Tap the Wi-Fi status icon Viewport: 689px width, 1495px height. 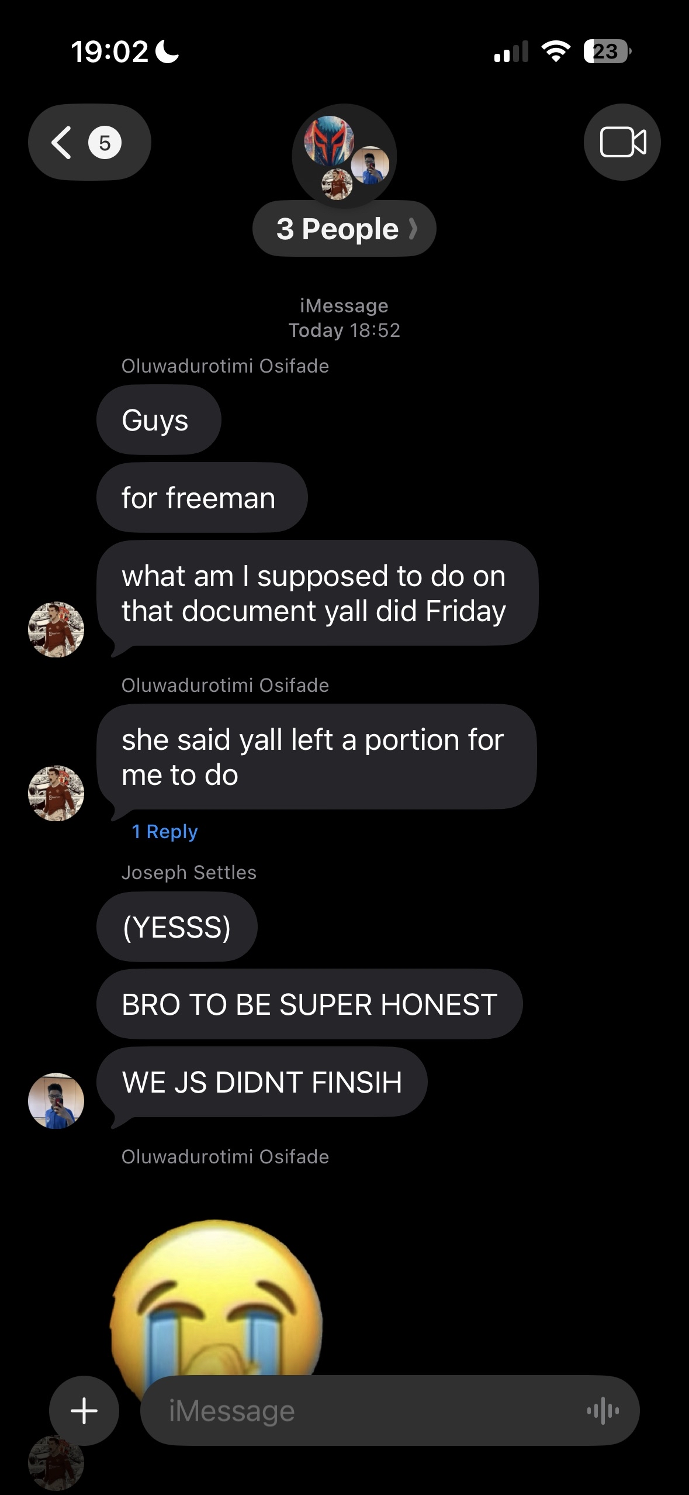click(x=556, y=51)
